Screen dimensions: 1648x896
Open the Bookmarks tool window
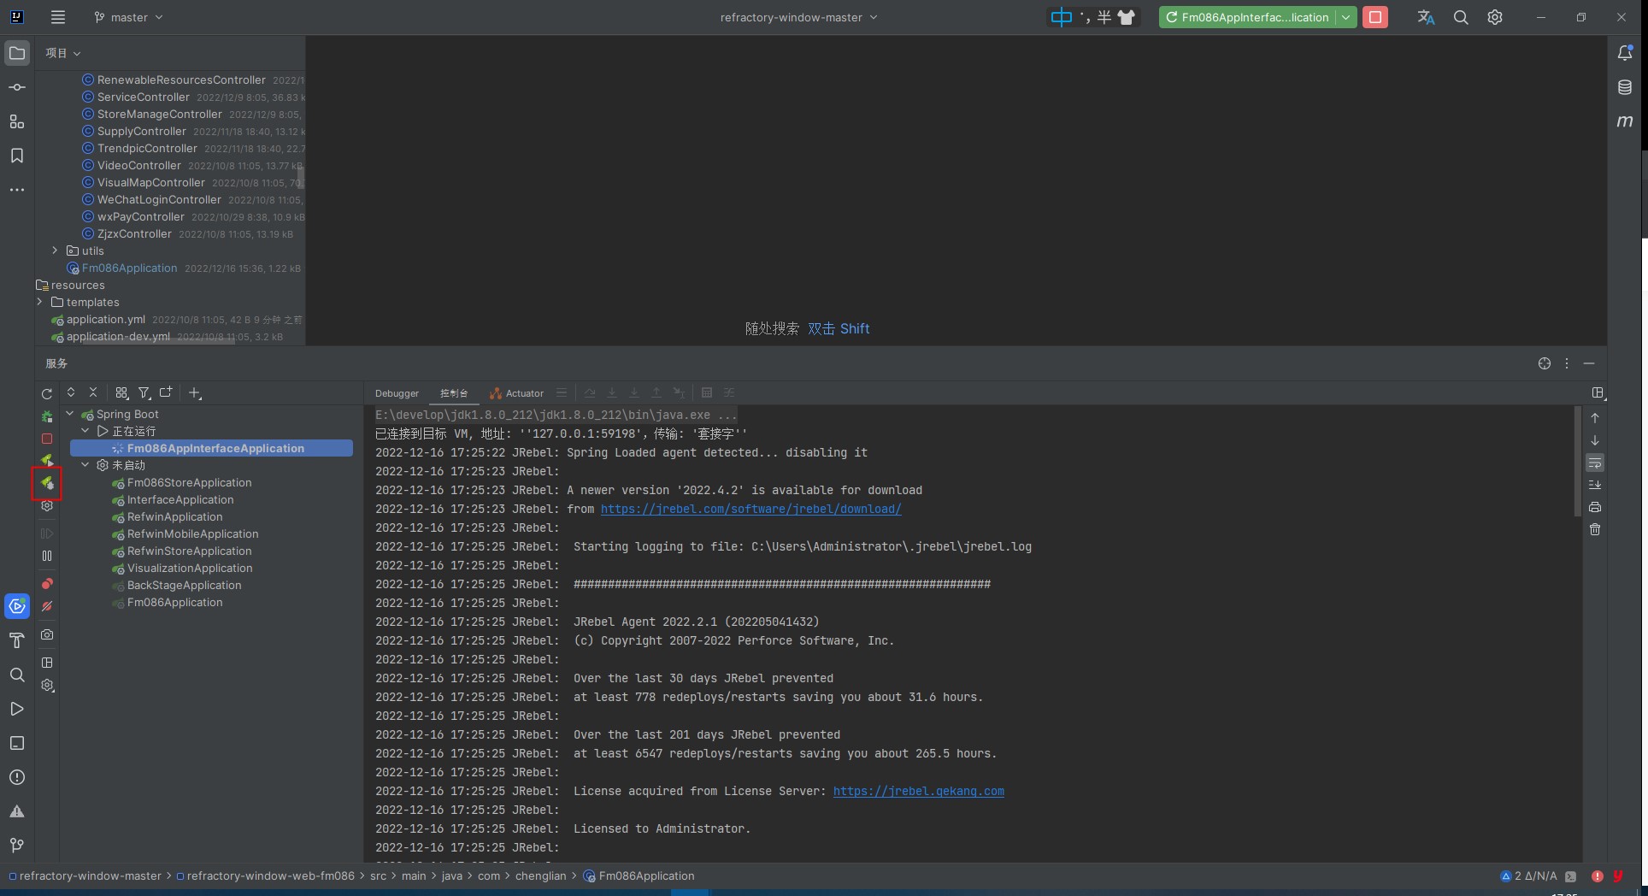(17, 156)
